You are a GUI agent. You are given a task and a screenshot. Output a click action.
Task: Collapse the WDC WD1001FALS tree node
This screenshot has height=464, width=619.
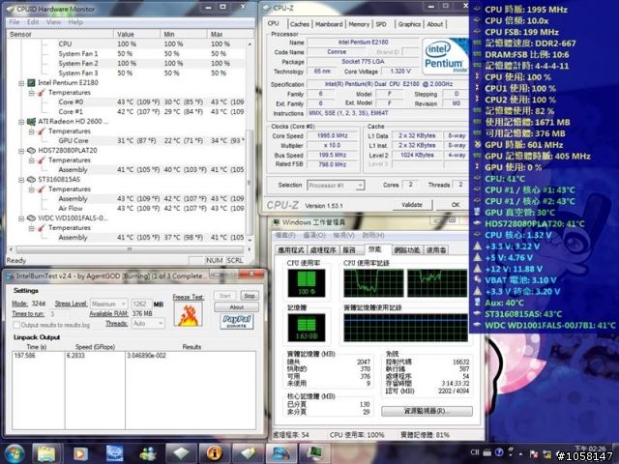point(21,218)
